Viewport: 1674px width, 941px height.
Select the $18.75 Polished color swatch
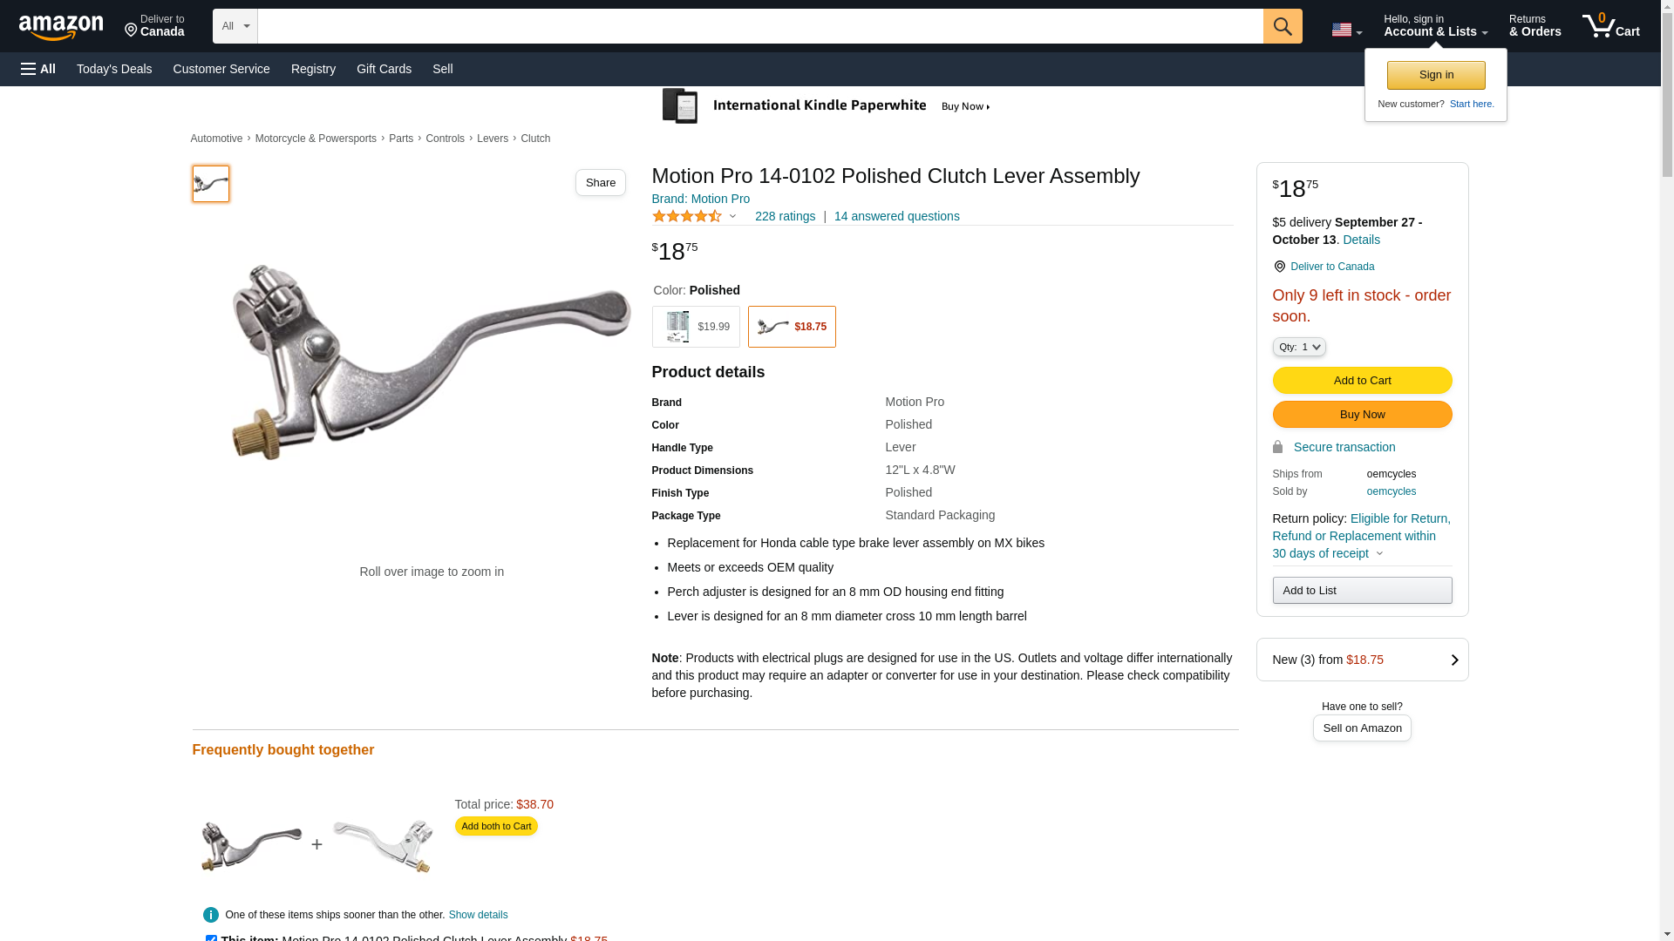coord(792,327)
